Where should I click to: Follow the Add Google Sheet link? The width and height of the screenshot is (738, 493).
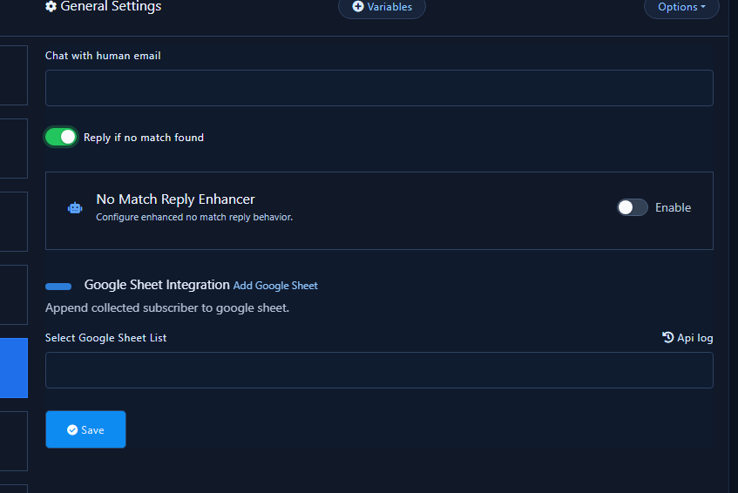point(275,286)
